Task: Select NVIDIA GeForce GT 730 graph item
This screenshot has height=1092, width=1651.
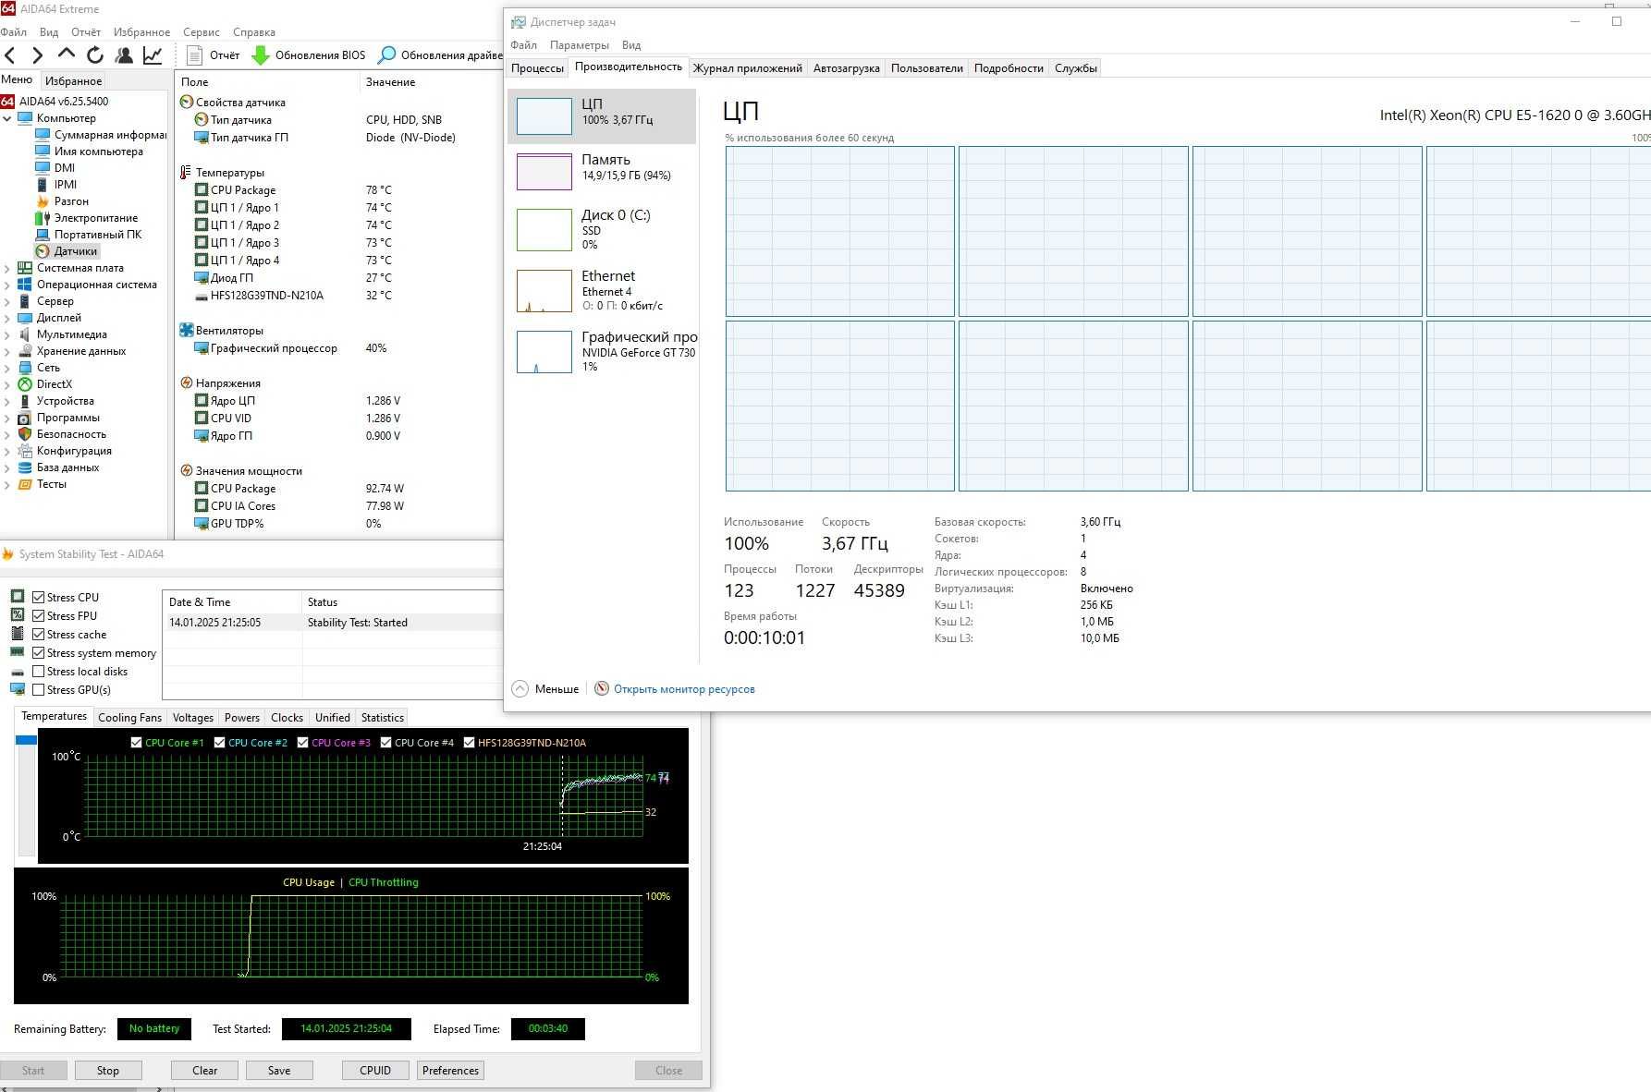Action: tap(601, 352)
